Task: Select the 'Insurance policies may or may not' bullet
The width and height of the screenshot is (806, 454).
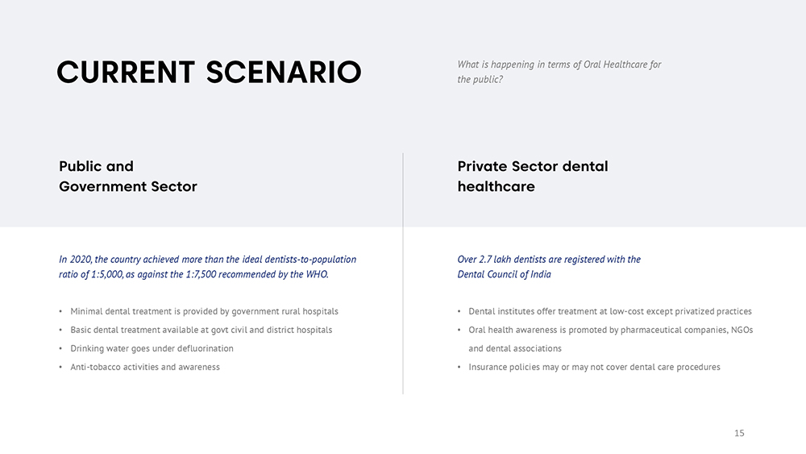Action: point(594,367)
